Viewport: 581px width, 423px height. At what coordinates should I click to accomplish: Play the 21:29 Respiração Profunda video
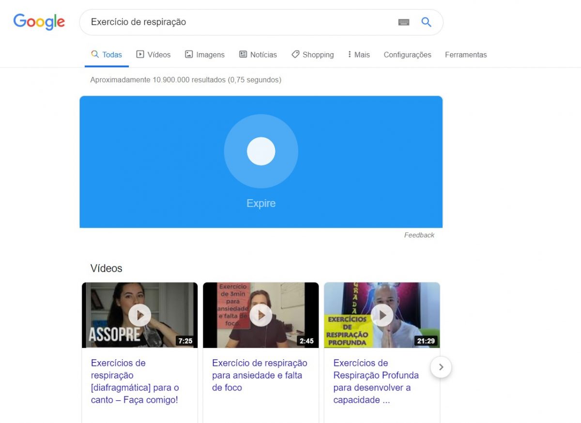coord(382,315)
